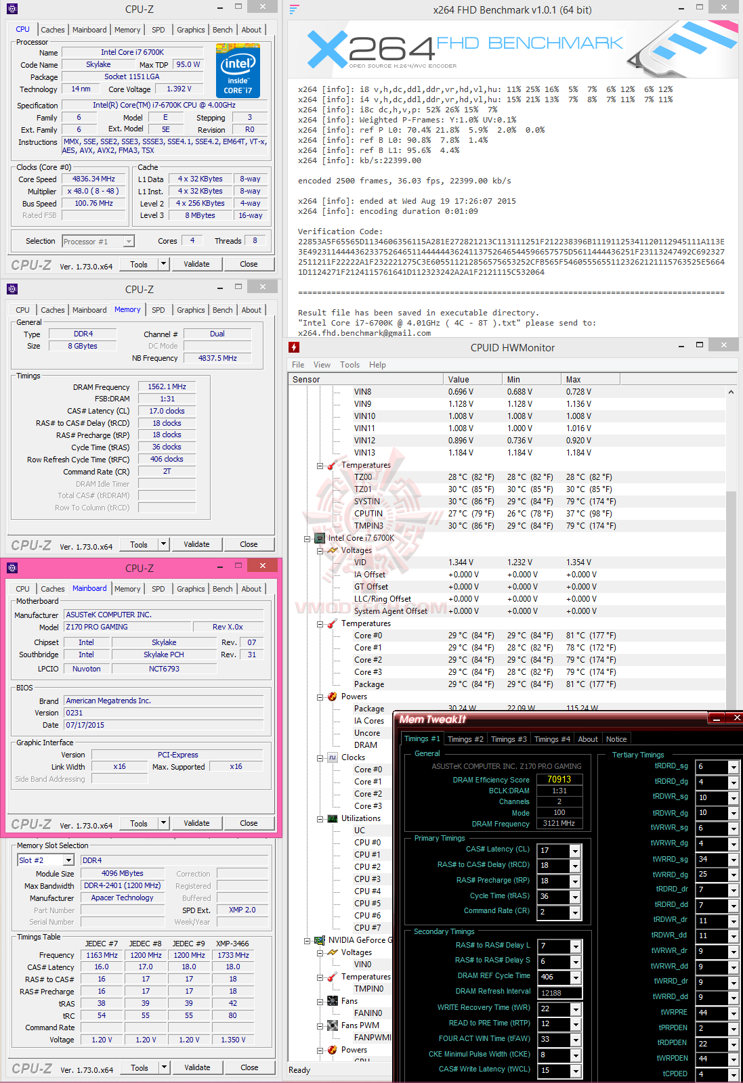Click the Clocks node icon in HWMonitor

(333, 757)
